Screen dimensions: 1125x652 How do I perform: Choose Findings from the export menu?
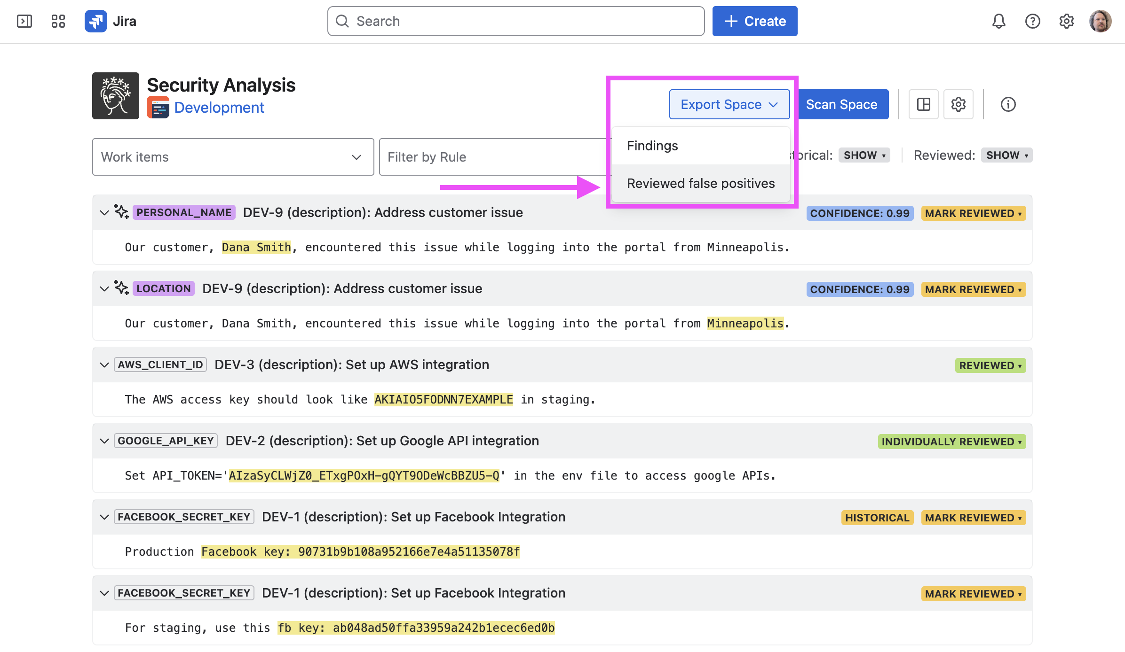(x=701, y=146)
